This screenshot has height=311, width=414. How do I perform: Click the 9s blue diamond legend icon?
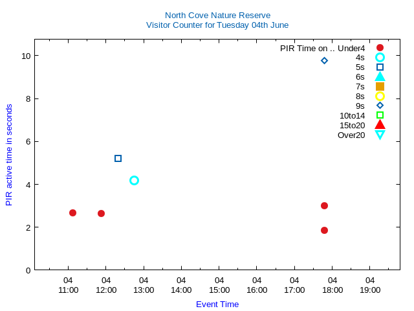pos(380,106)
